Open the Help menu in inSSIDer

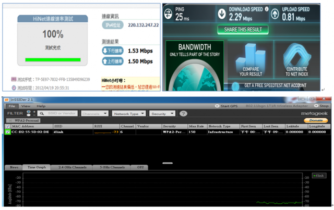[41, 106]
